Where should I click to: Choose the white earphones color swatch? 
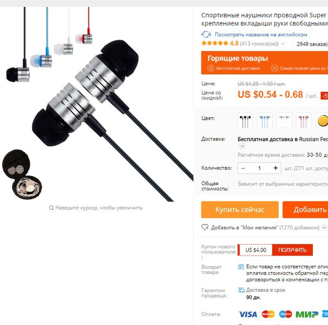(284, 121)
